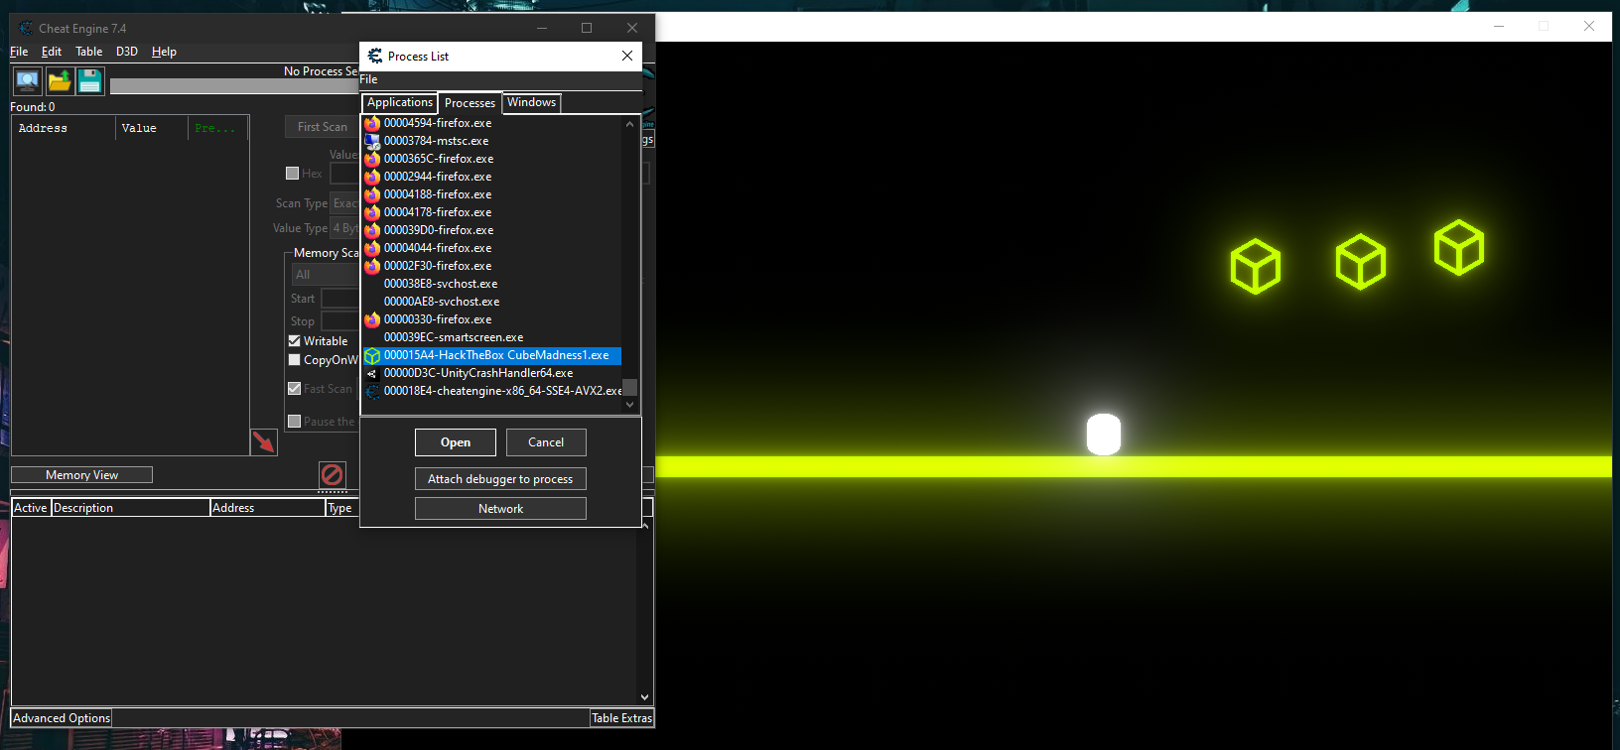
Task: Switch to the Windows tab
Action: pos(531,102)
